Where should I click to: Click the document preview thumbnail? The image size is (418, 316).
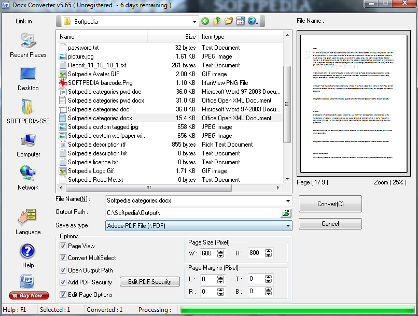[354, 104]
